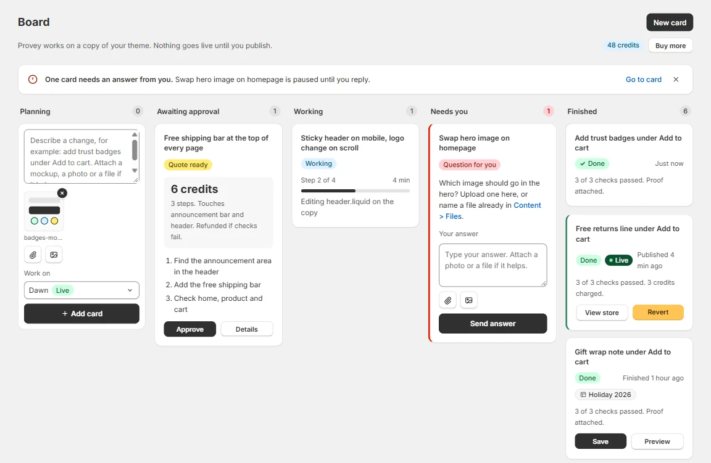Viewport: 711px width, 463px height.
Task: Click the alert icon in the banner
Action: point(33,80)
